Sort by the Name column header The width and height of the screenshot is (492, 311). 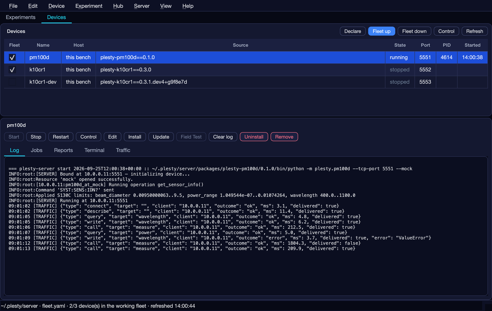[x=43, y=45]
